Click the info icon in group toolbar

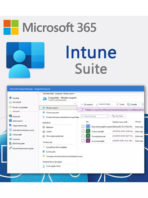click(x=142, y=104)
